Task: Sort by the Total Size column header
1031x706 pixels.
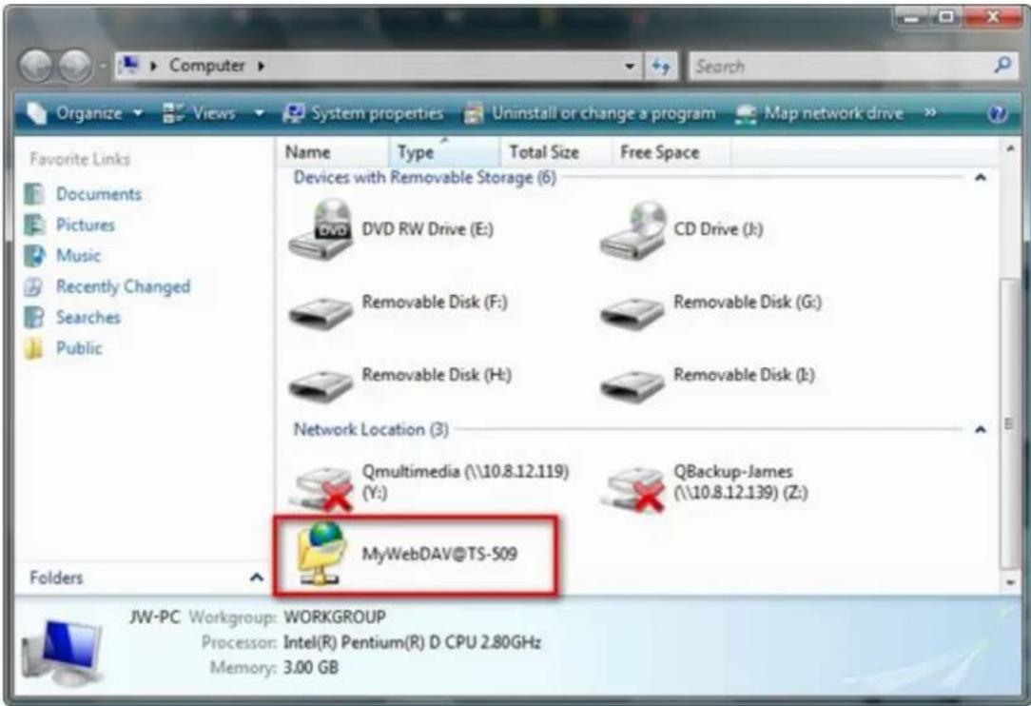Action: tap(555, 152)
